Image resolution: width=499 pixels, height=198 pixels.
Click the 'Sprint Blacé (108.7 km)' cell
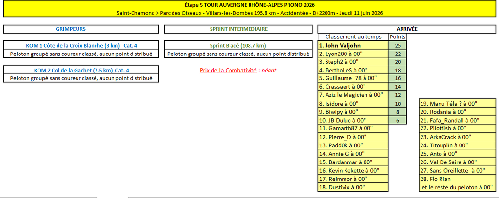point(238,45)
